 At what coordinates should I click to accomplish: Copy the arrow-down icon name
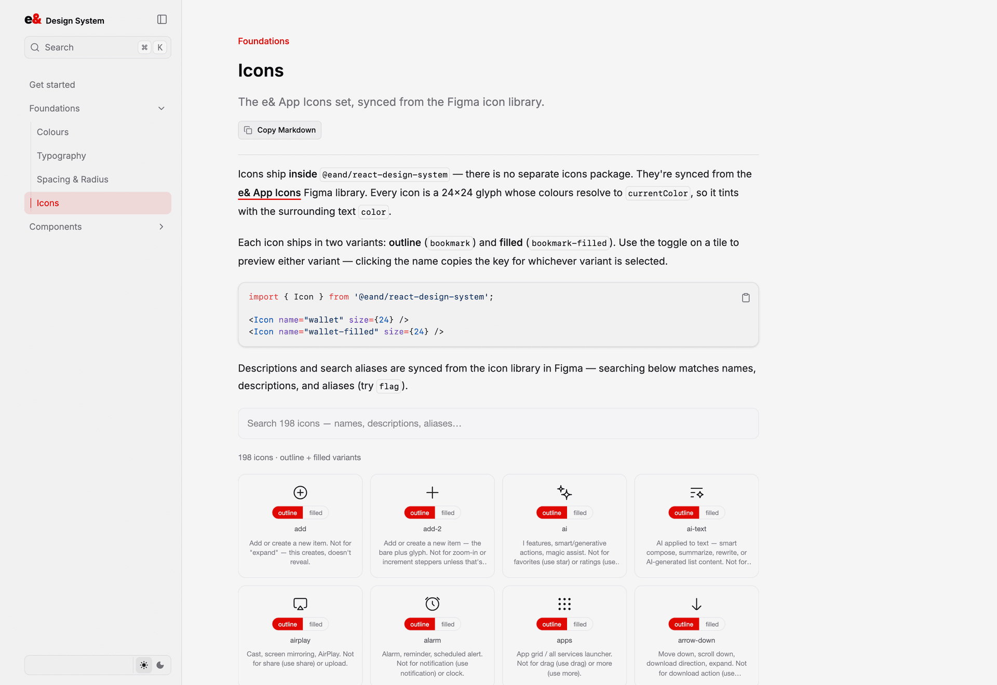(696, 640)
